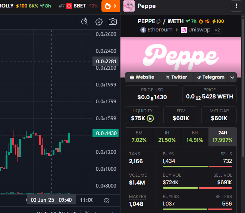
Task: Click the SBET -12% ticker entry
Action: 78,6
